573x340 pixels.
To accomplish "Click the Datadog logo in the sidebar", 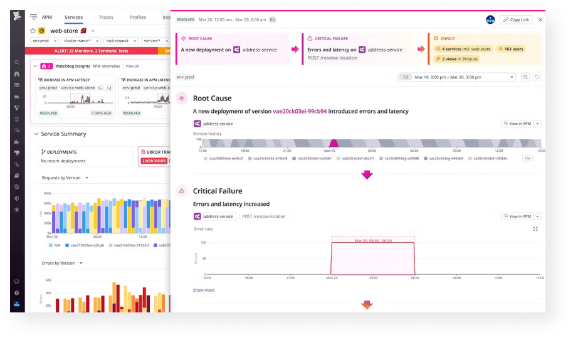I will point(17,17).
